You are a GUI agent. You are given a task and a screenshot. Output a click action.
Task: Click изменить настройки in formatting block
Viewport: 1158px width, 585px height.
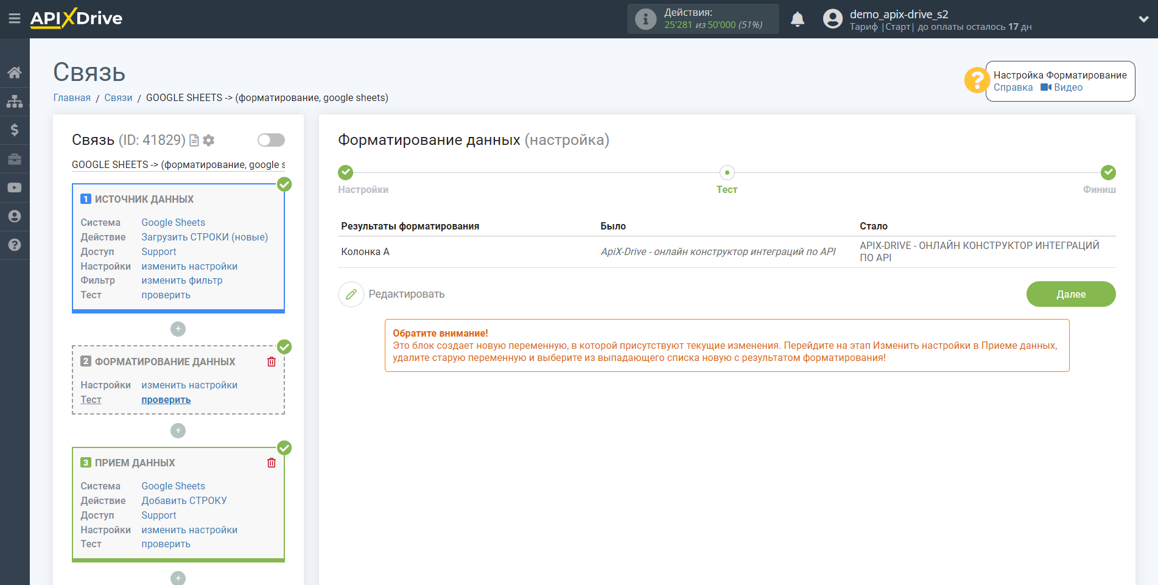[189, 385]
